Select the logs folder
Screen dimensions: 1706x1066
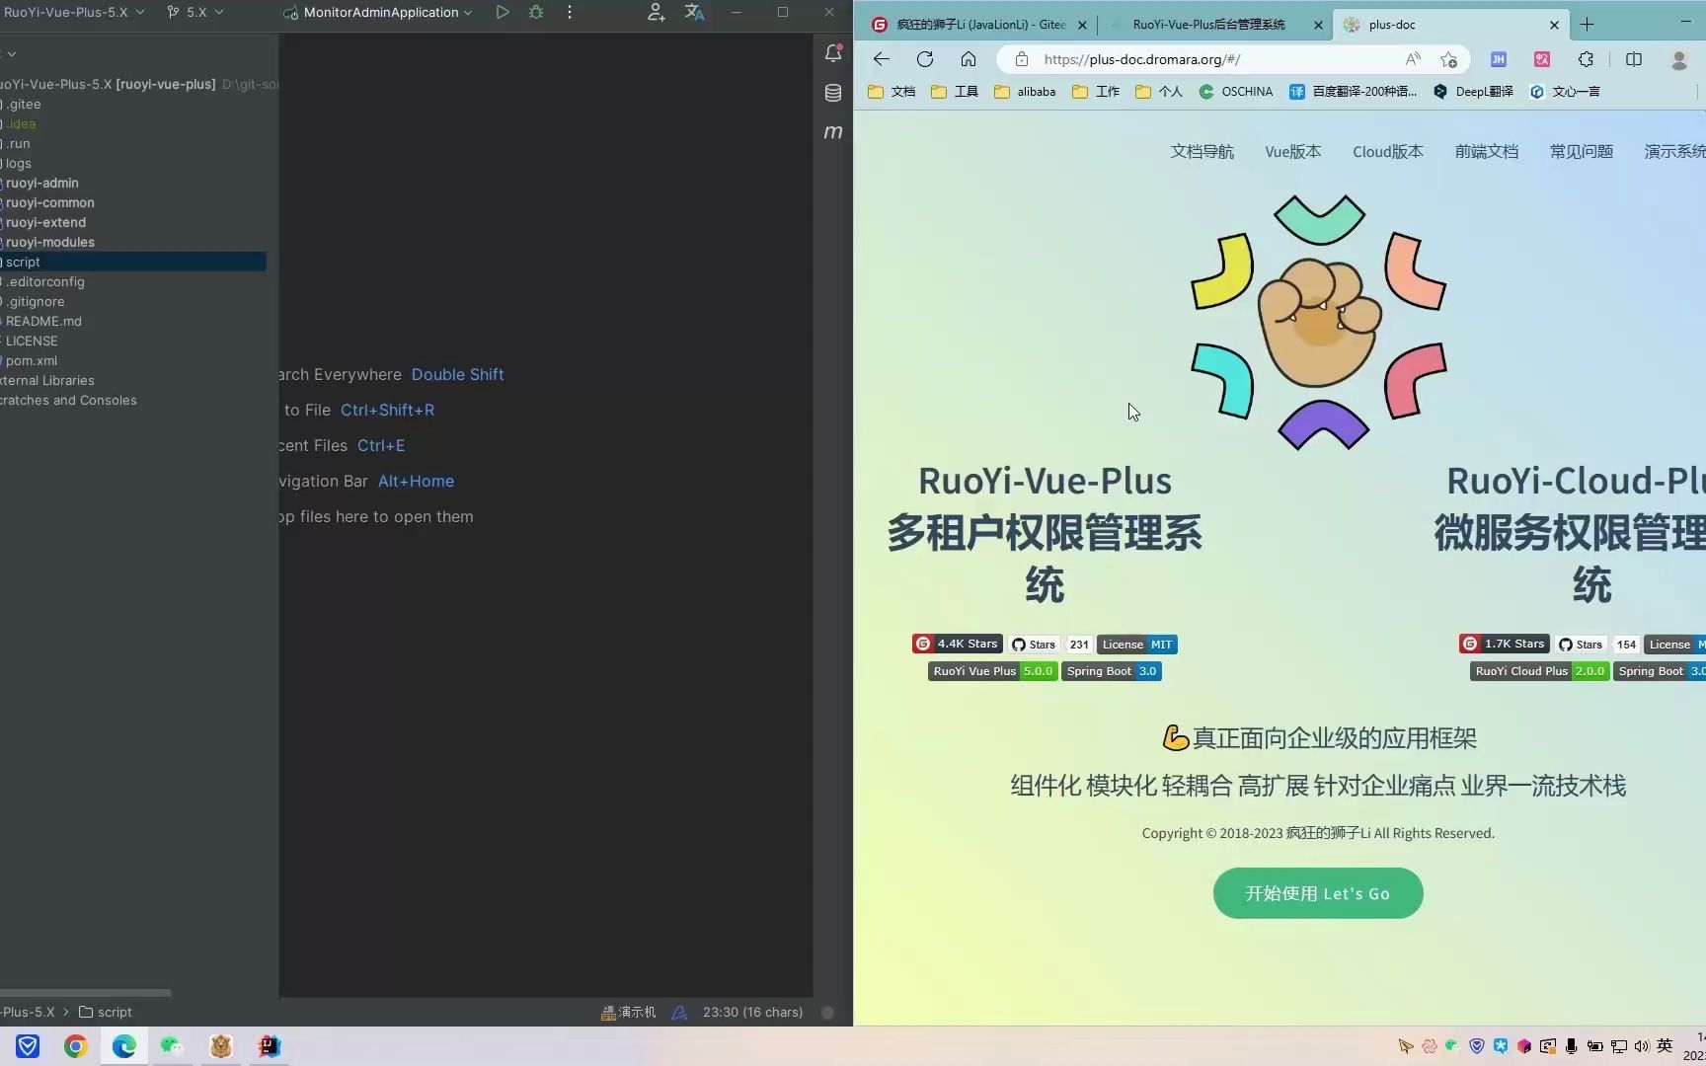(18, 163)
